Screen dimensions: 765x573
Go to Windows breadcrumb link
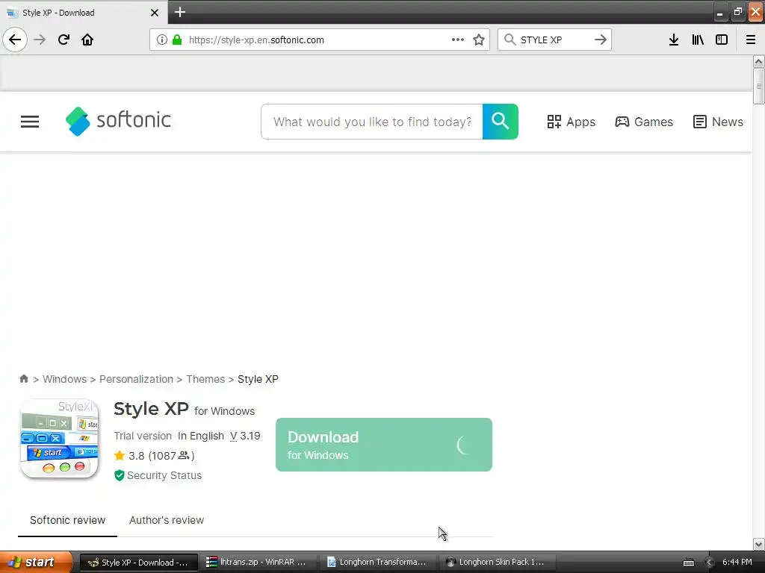tap(64, 379)
